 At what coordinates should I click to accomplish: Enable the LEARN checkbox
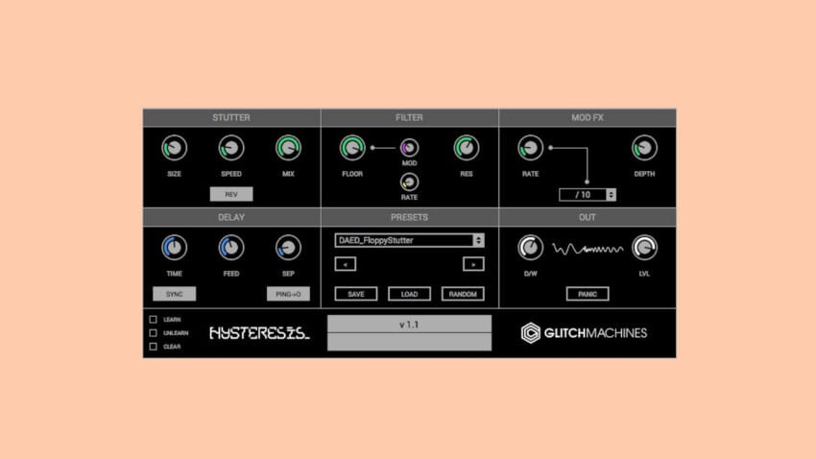153,320
